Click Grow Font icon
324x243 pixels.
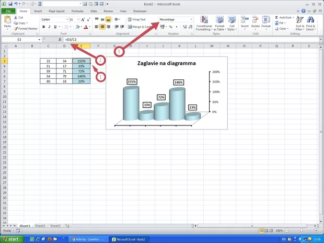click(x=83, y=19)
